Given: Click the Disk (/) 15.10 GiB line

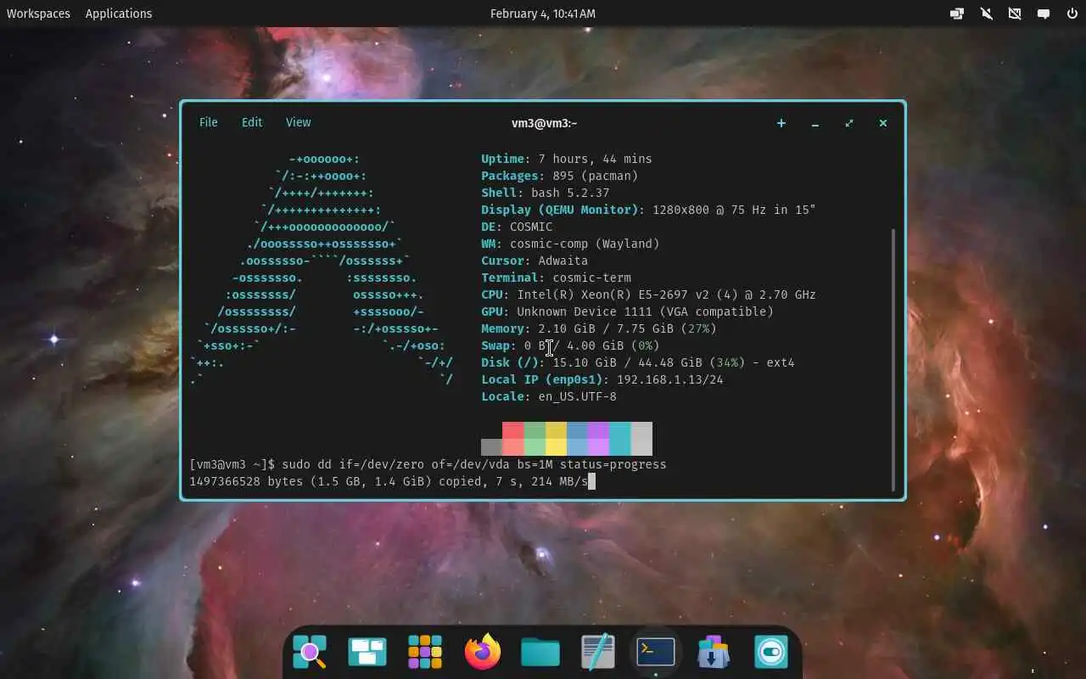Looking at the screenshot, I should 638,362.
